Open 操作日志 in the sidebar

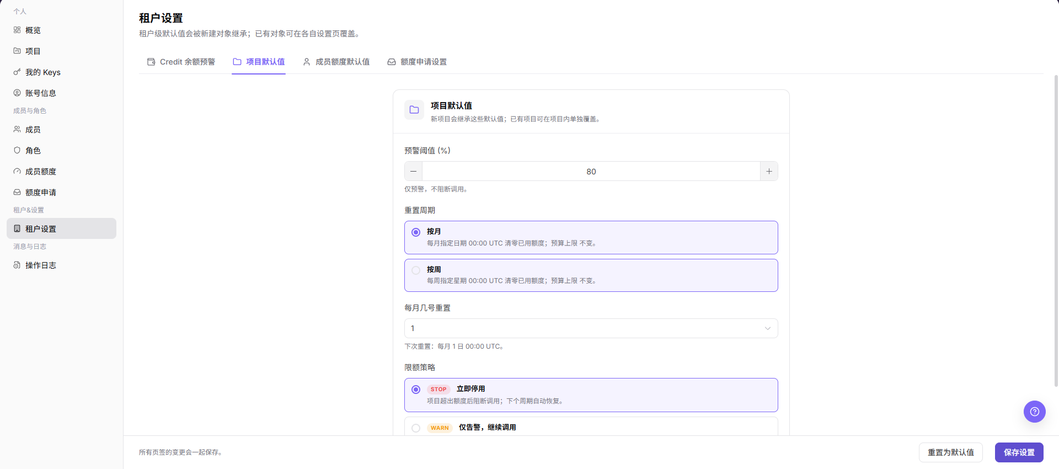click(x=61, y=265)
